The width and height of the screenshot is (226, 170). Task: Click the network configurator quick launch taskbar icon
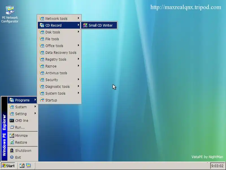(x=29, y=165)
